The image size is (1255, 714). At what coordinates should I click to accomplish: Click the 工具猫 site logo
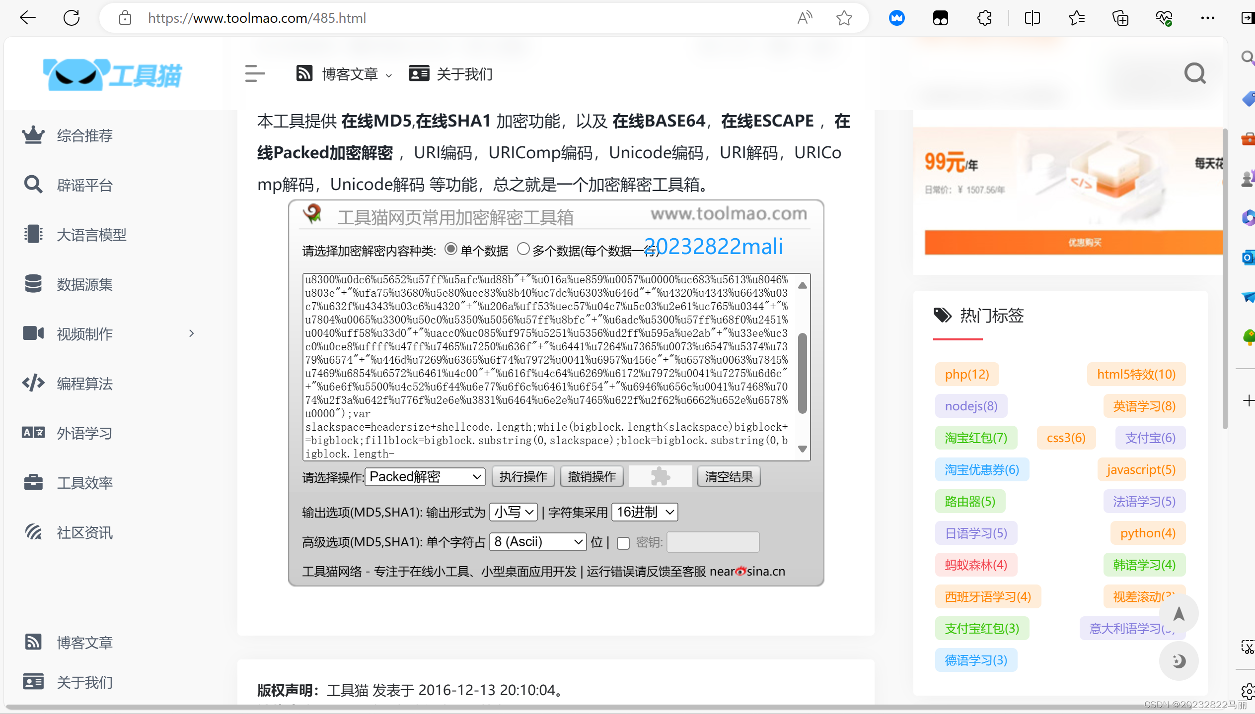tap(113, 74)
